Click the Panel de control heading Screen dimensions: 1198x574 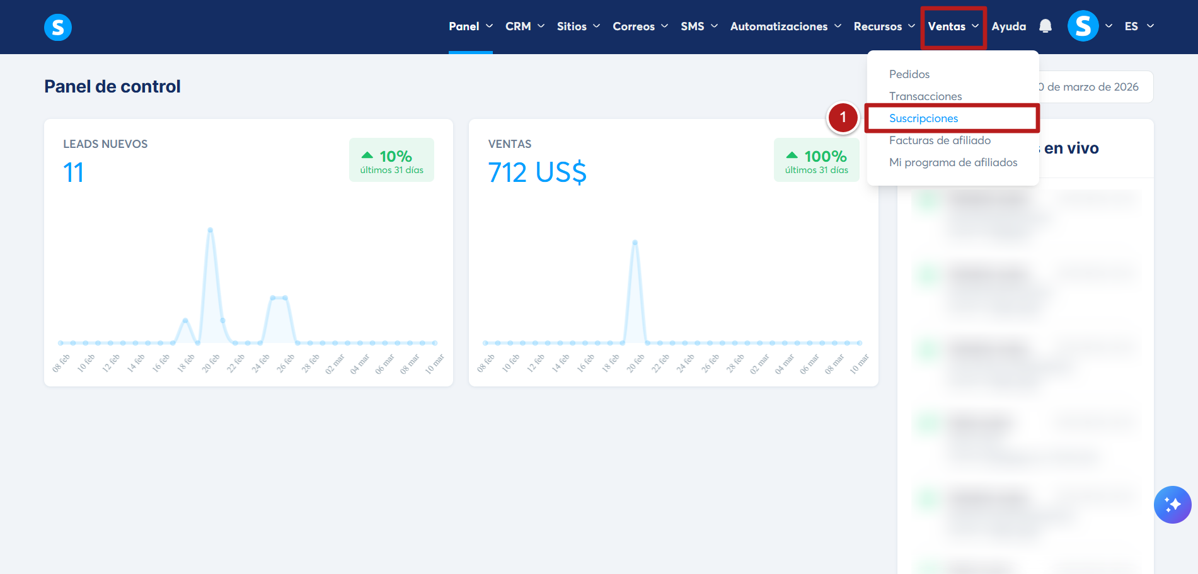point(112,86)
